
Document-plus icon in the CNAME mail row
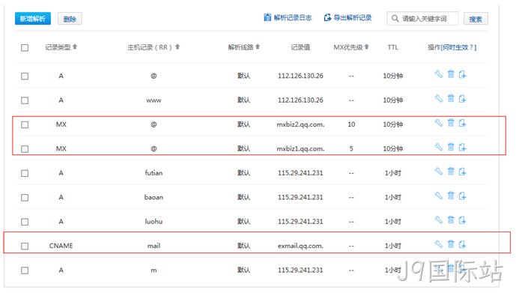pyautogui.click(x=462, y=244)
